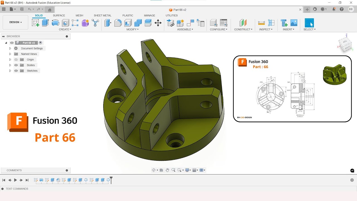Select the Offset Face tool icon
The height and width of the screenshot is (201, 357).
148,23
